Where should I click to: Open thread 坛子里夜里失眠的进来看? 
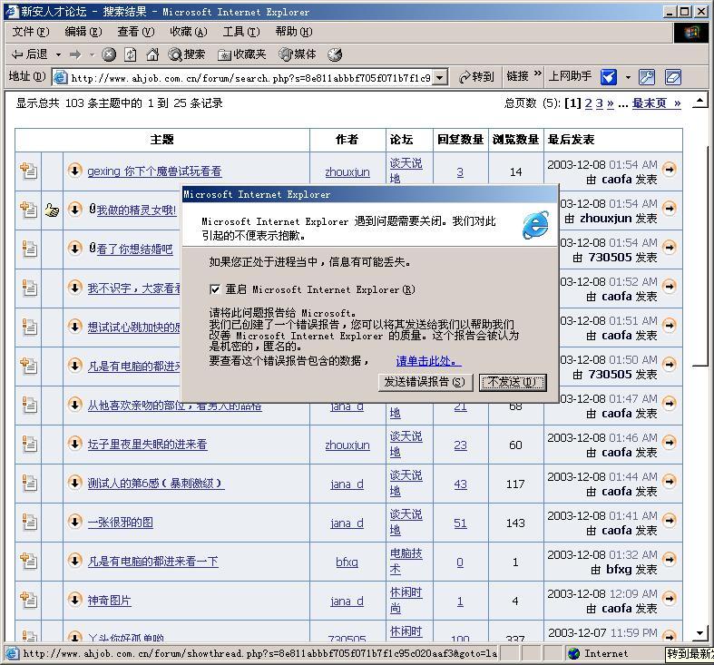pos(148,445)
